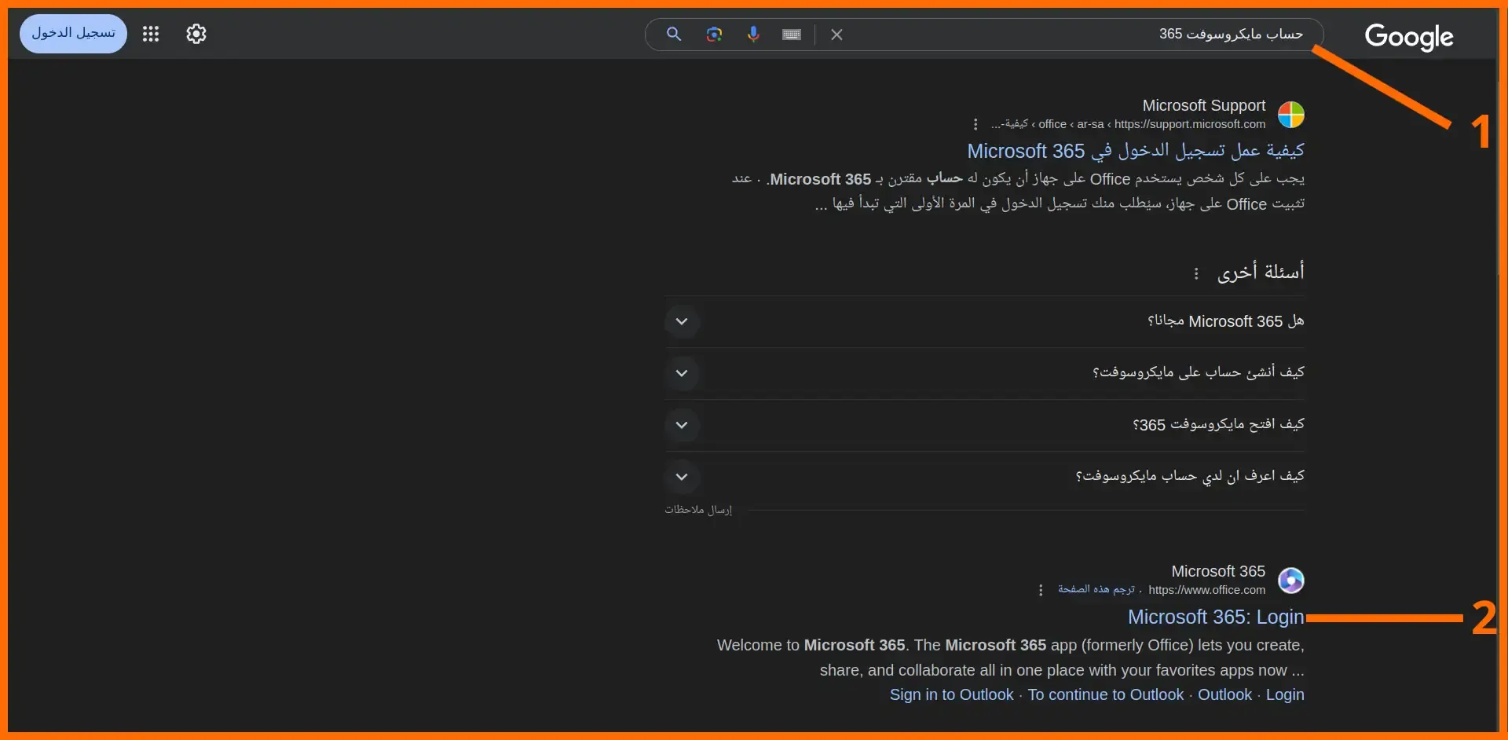Click the أسئلة أخرى heading
1508x740 pixels.
point(1261,272)
